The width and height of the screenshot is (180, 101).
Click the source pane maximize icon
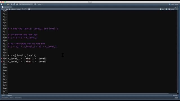pyautogui.click(x=177, y=7)
